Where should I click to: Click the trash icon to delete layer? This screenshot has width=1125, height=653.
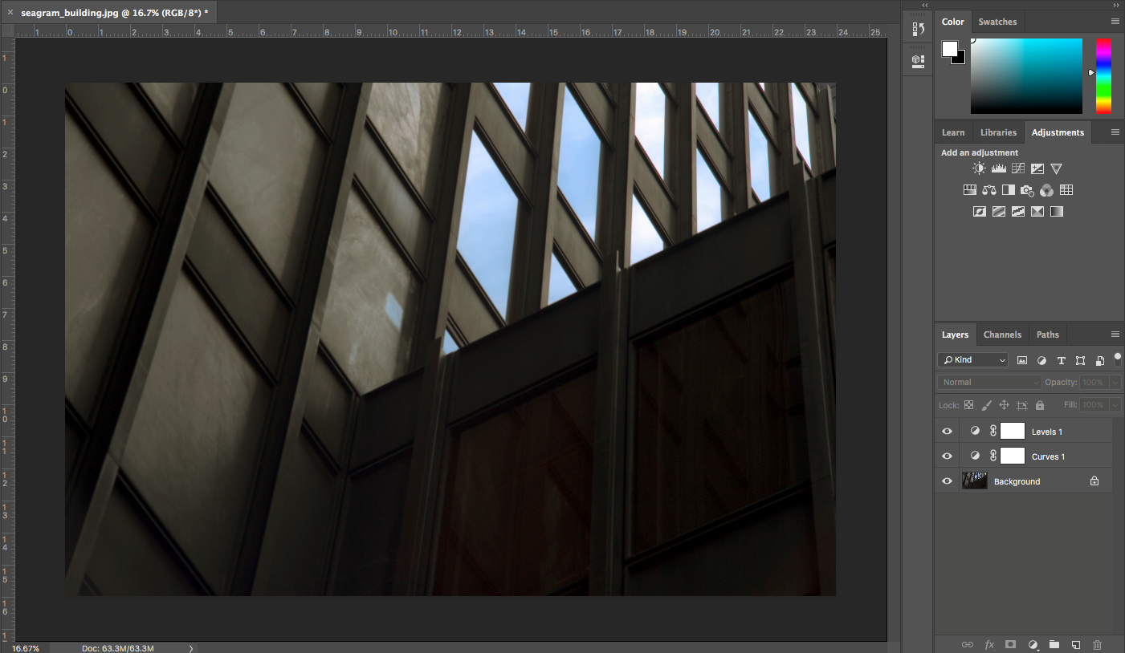[1098, 644]
